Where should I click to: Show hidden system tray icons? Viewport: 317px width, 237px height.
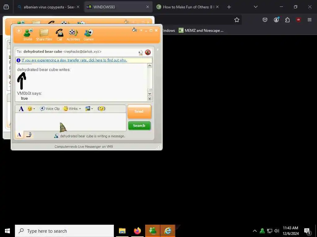255,231
